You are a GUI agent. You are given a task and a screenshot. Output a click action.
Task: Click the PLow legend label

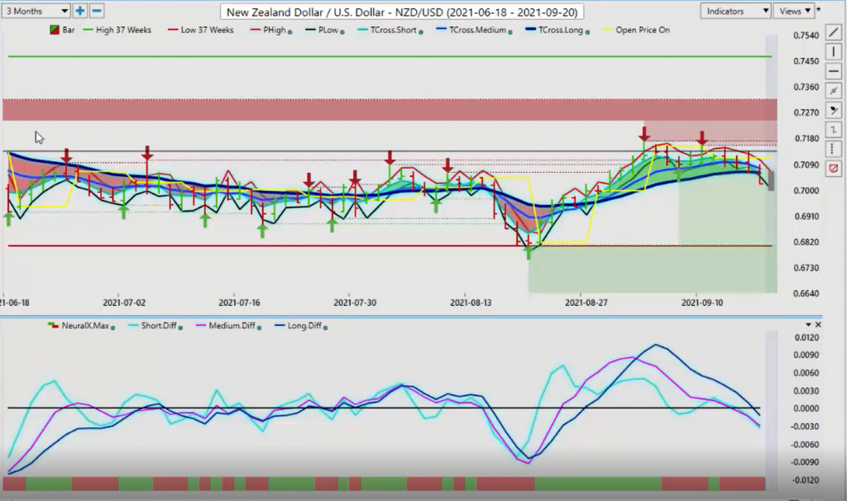pos(328,31)
